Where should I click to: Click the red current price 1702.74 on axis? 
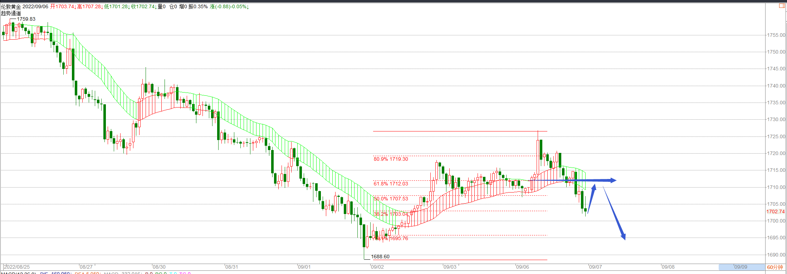point(776,212)
